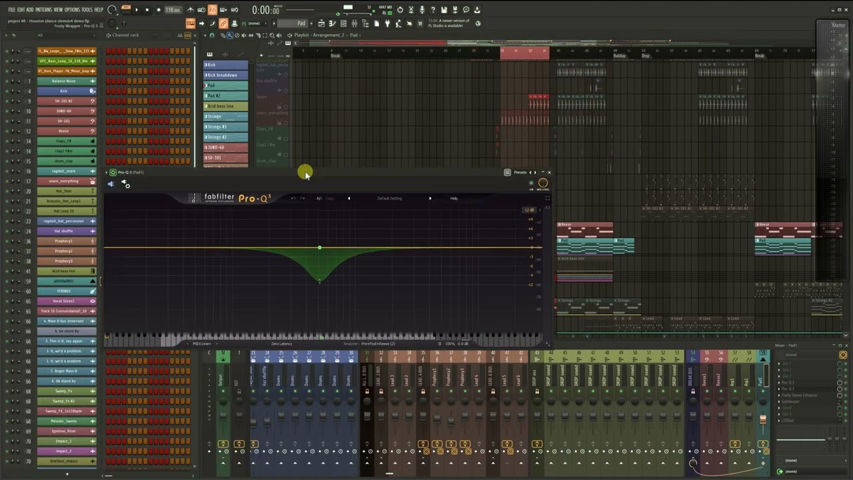Click the Pro-Q 3 wrapper gear icon
This screenshot has height=480, width=853.
(113, 172)
